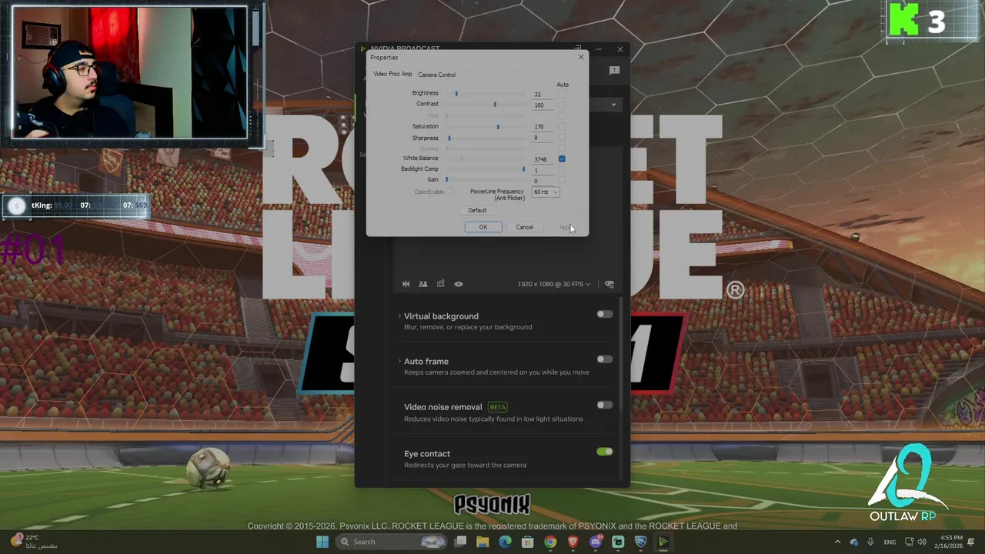Click the feedback speech bubble icon
The image size is (985, 554).
614,71
